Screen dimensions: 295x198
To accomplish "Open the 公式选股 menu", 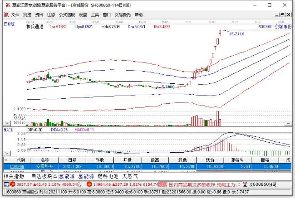I will click(67, 15).
